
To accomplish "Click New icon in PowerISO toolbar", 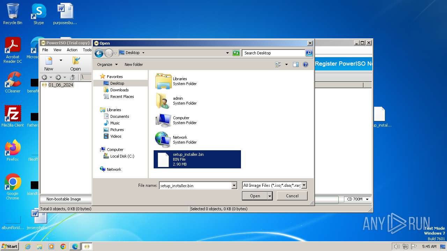I will pyautogui.click(x=49, y=63).
